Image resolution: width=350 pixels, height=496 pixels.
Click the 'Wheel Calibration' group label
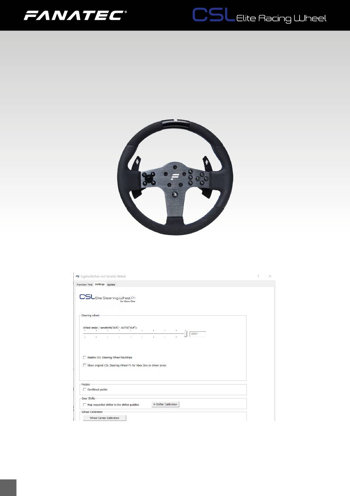coord(92,412)
